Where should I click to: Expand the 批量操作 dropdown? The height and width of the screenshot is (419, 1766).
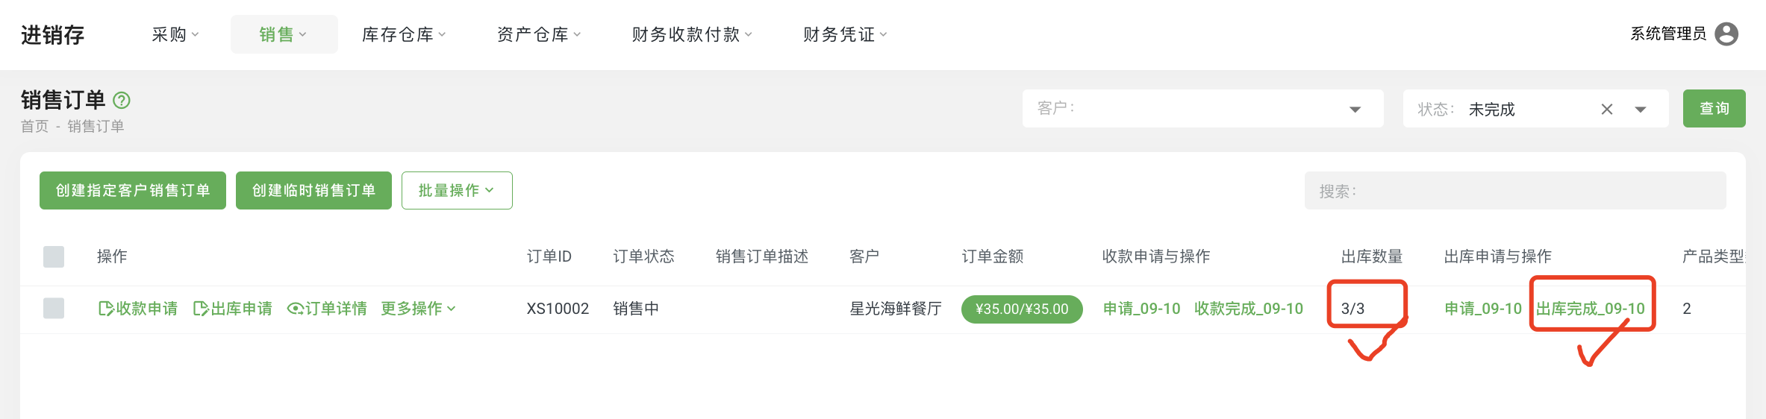[457, 191]
